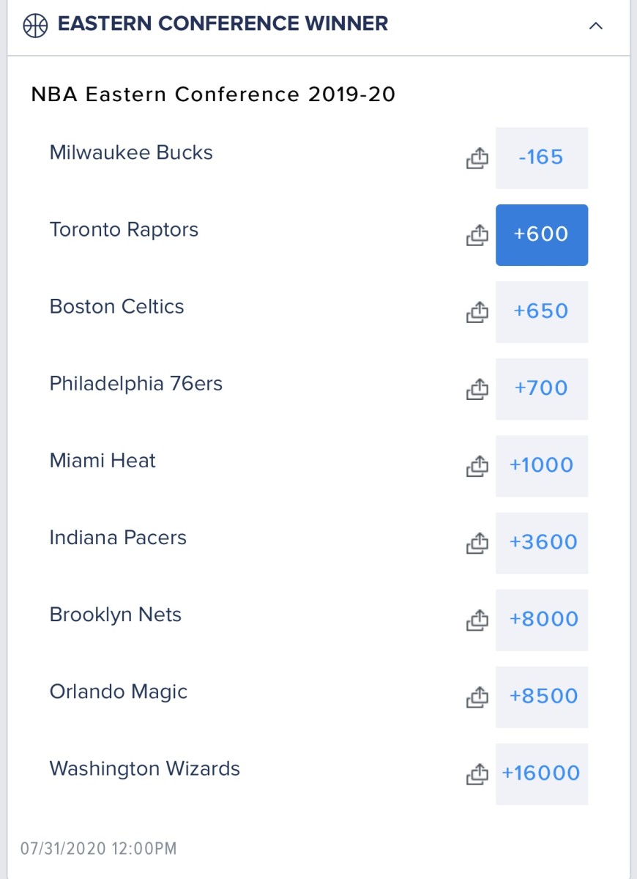Pick Philadelphia 76ers at +700
637x879 pixels.
[541, 388]
